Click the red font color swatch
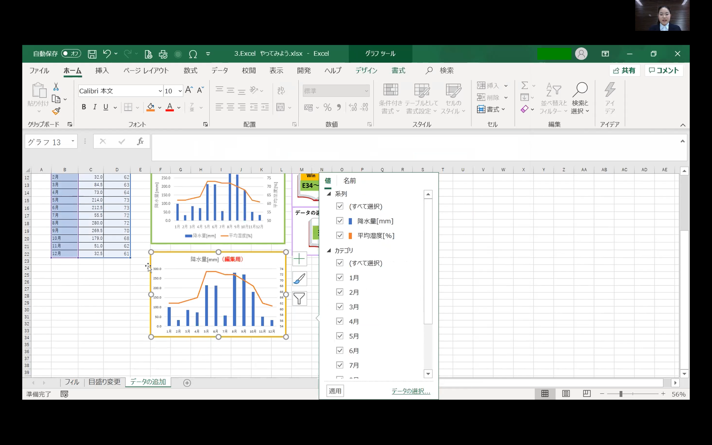 coord(170,107)
